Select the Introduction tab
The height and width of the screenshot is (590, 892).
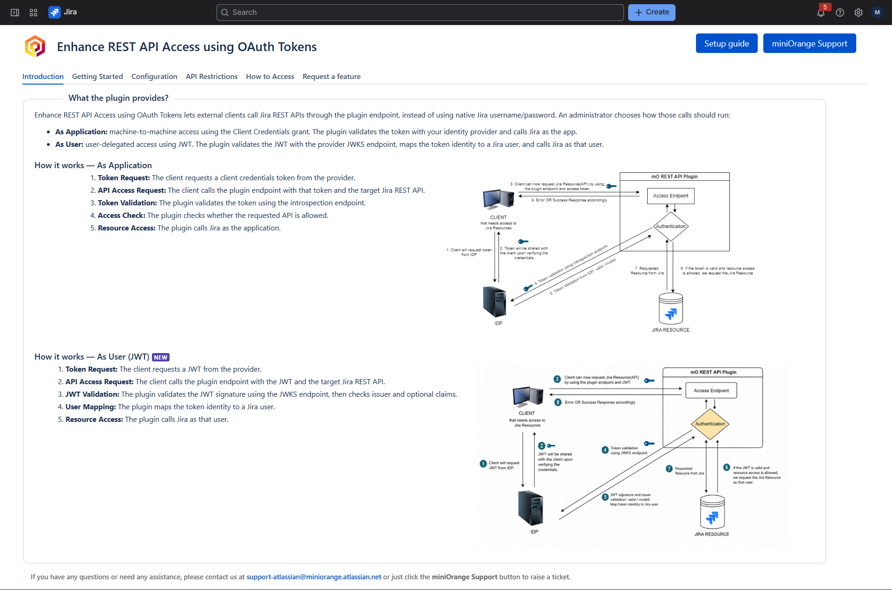43,77
